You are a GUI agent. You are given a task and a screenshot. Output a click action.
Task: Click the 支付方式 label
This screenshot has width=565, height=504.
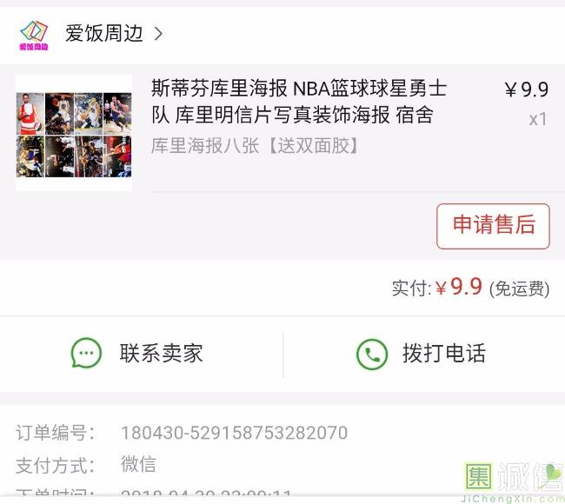pyautogui.click(x=55, y=465)
